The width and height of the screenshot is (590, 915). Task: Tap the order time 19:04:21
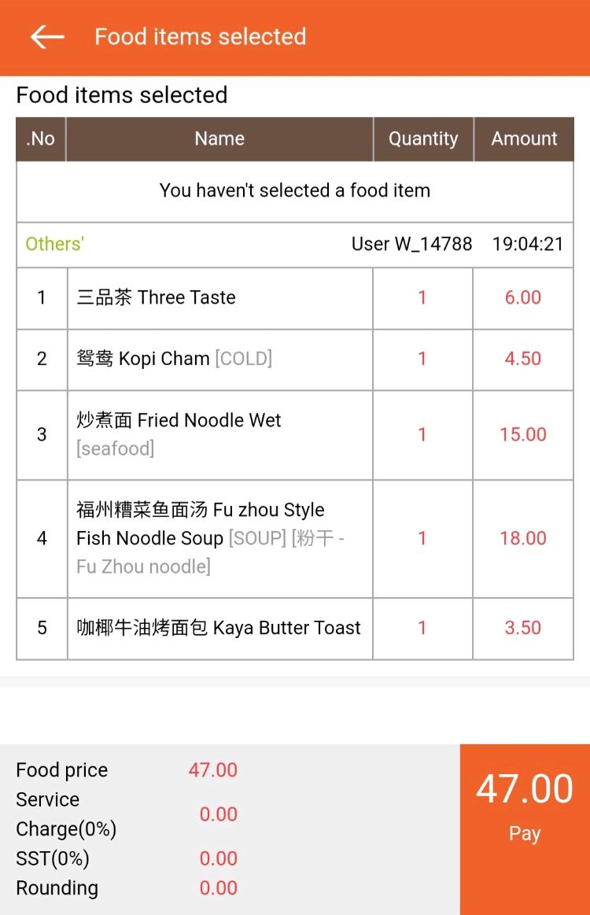tap(528, 244)
